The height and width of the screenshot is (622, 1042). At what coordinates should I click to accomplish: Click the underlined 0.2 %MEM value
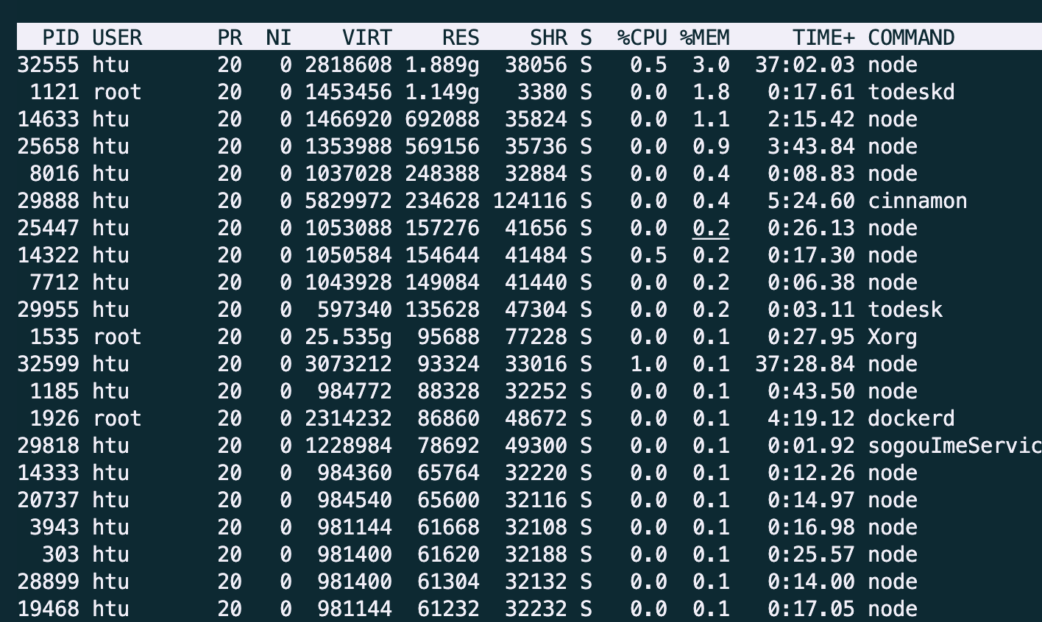[711, 228]
